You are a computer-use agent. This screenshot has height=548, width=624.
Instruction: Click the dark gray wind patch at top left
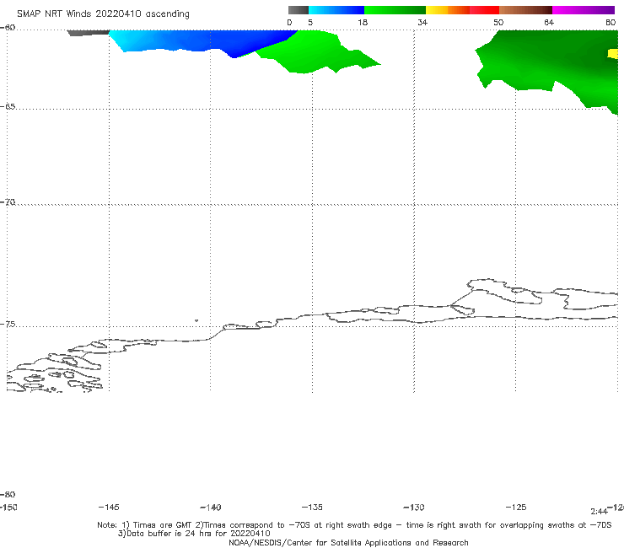[x=88, y=33]
